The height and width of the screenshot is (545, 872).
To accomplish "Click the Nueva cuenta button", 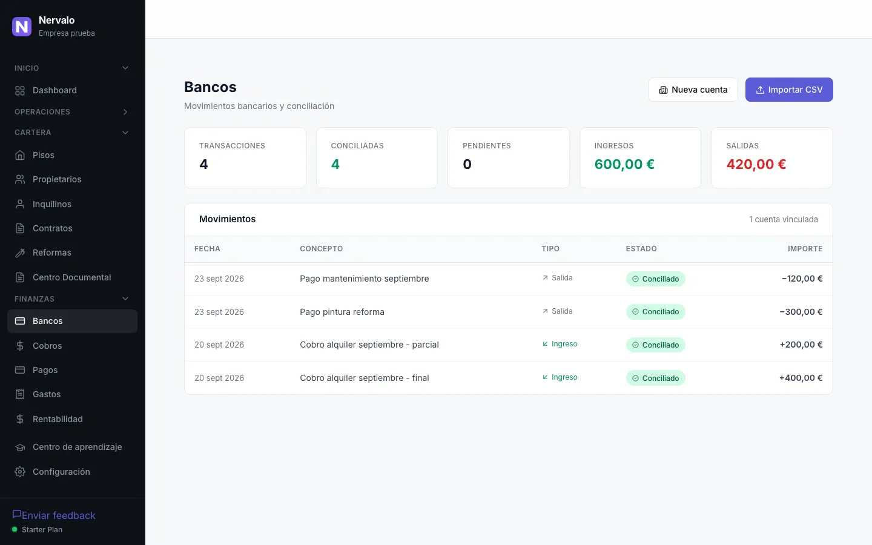I will [693, 90].
